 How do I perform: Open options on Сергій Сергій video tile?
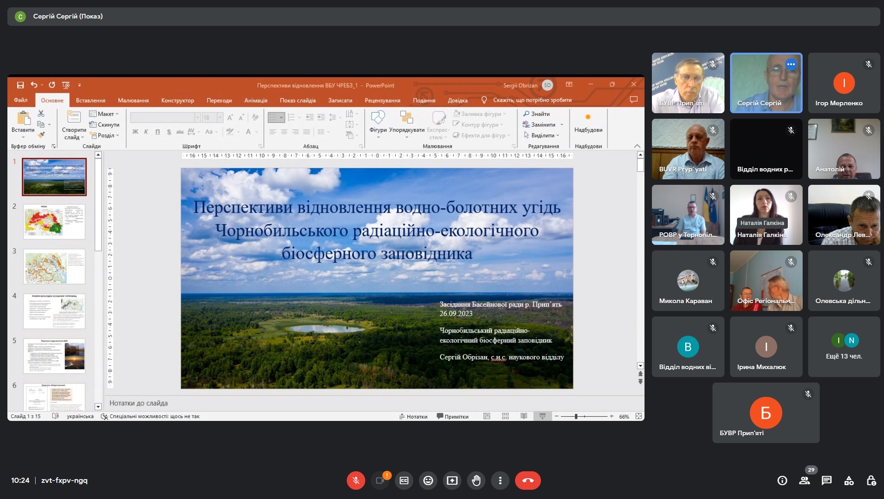[x=791, y=64]
